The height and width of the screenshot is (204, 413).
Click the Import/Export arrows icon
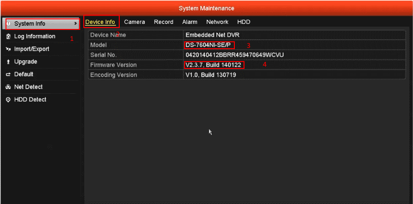point(8,49)
